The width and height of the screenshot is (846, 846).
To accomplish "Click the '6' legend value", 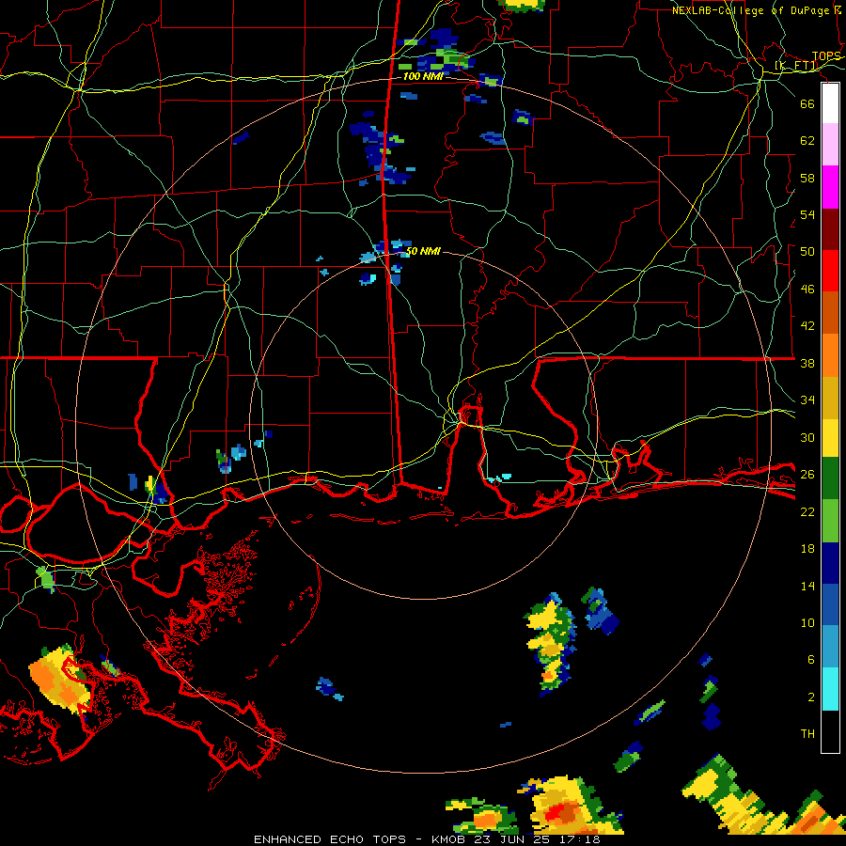I will point(811,659).
